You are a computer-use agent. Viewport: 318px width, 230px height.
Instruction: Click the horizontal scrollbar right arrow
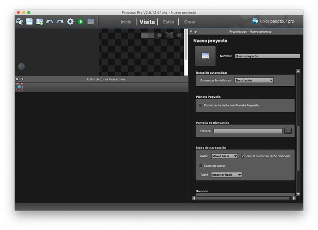point(294,198)
